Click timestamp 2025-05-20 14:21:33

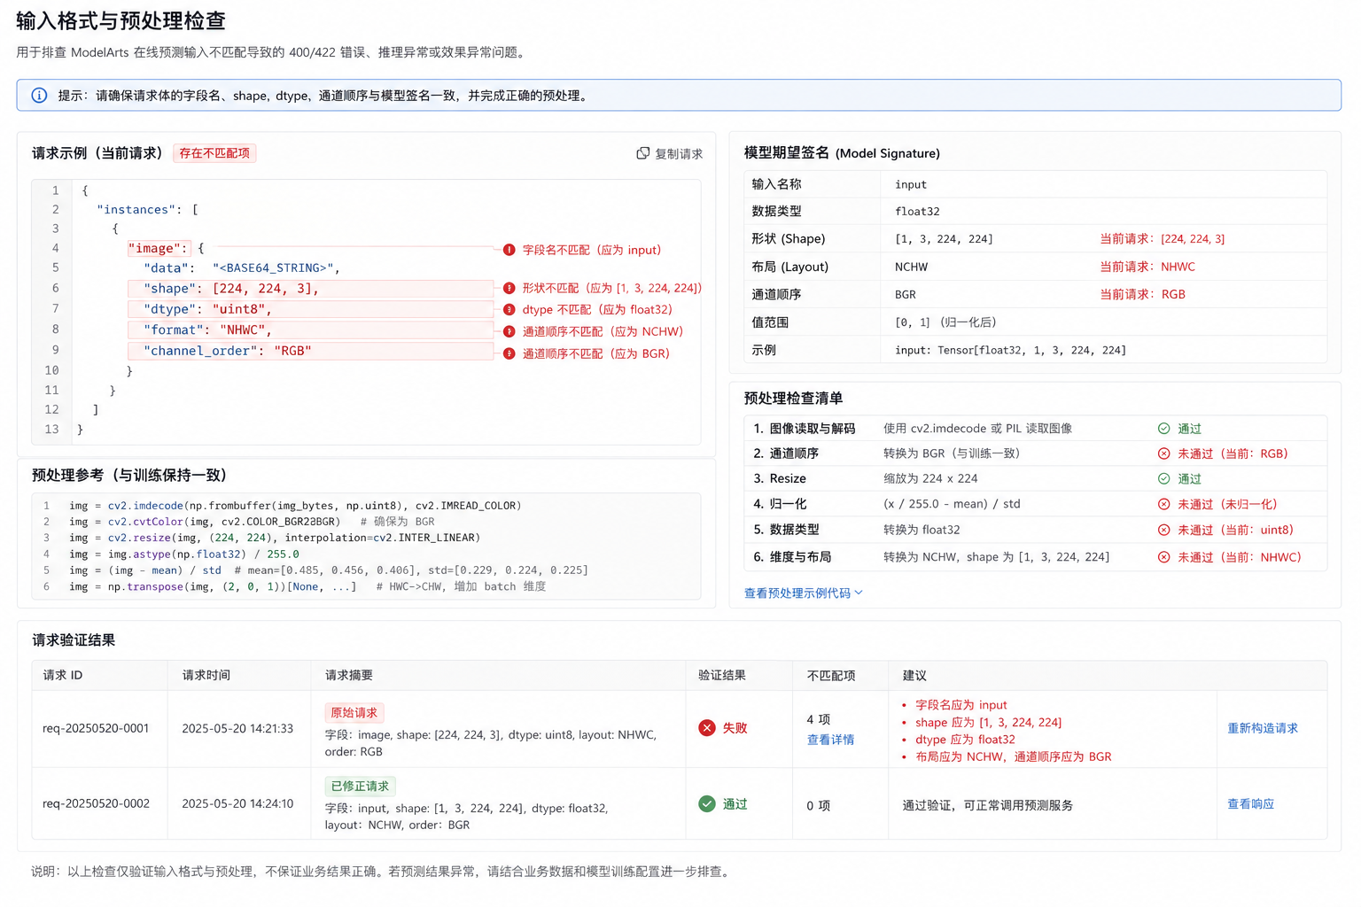click(x=237, y=728)
